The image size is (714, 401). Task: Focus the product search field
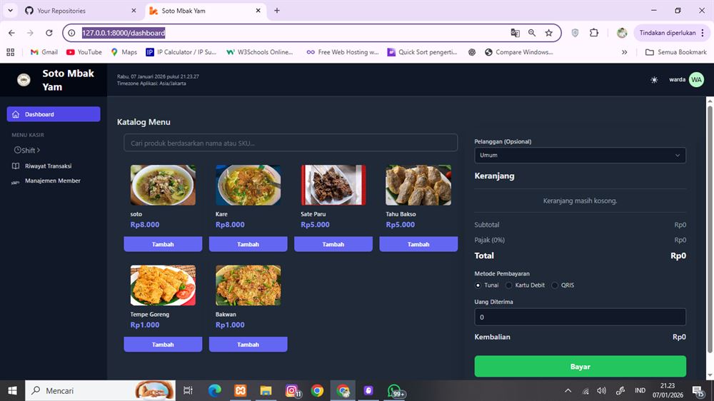point(291,143)
